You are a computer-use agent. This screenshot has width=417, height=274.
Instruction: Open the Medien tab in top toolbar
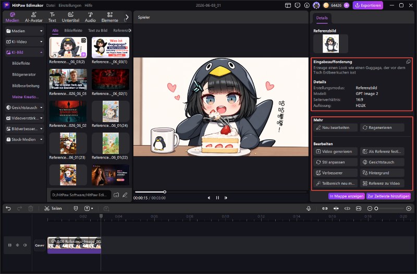pyautogui.click(x=12, y=17)
